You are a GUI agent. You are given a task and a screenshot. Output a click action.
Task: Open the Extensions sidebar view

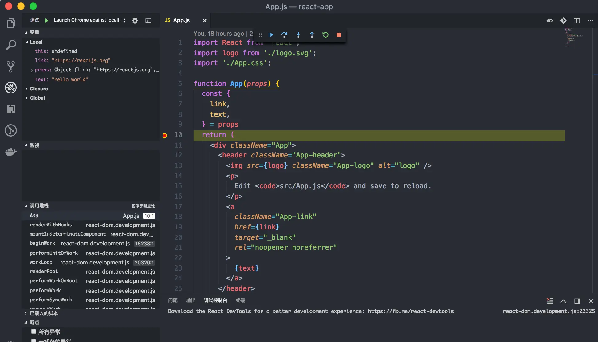[x=11, y=109]
